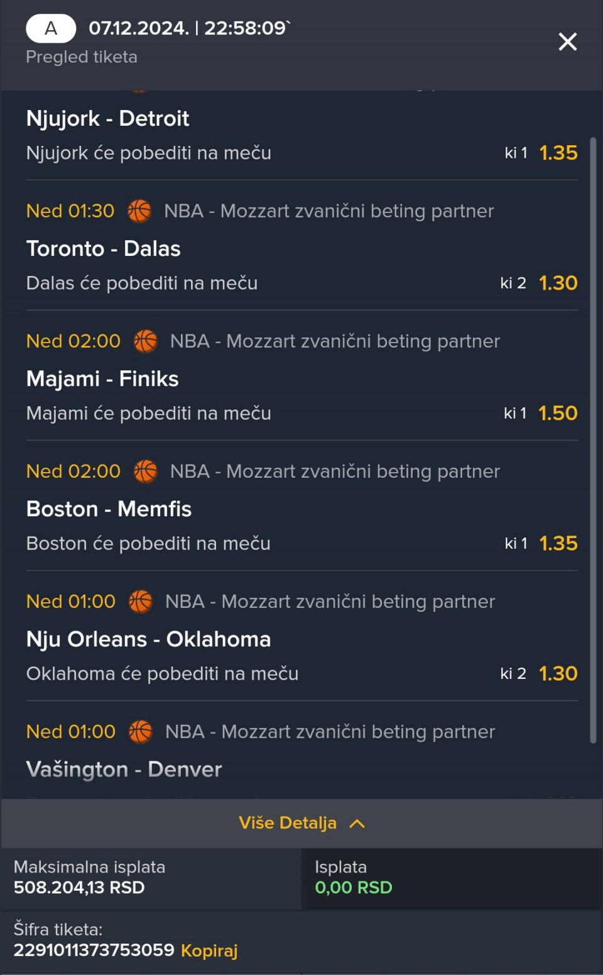The height and width of the screenshot is (975, 603).
Task: Click basketball icon for Nju Orleans - Oklahoma
Action: click(141, 602)
